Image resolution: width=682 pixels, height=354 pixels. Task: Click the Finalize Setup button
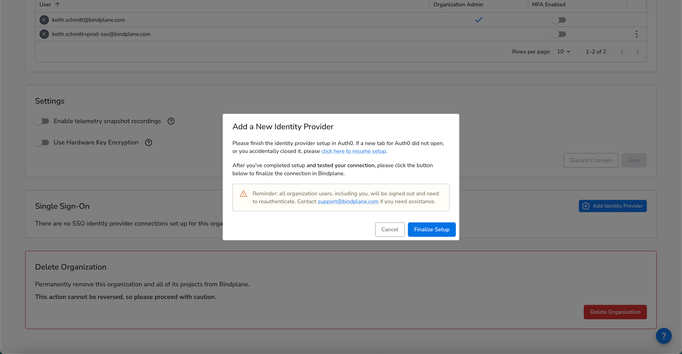pyautogui.click(x=432, y=229)
